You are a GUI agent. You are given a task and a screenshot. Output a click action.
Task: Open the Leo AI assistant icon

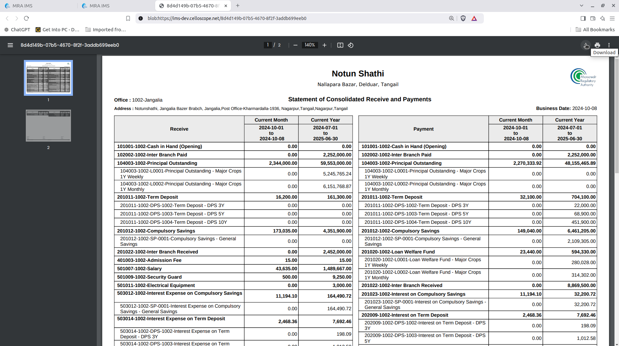(x=603, y=18)
